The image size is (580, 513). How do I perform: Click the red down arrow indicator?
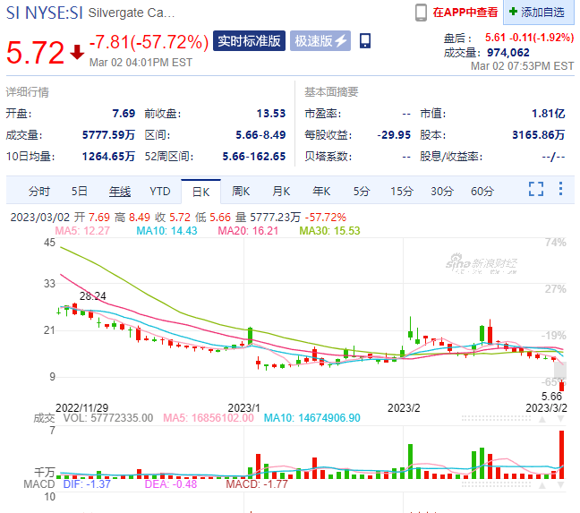[x=77, y=52]
